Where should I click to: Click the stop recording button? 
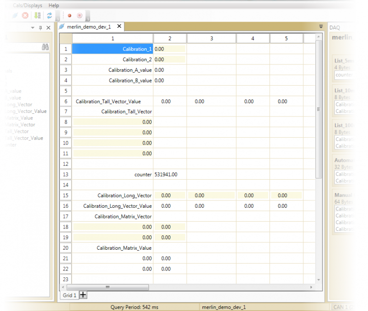click(80, 16)
